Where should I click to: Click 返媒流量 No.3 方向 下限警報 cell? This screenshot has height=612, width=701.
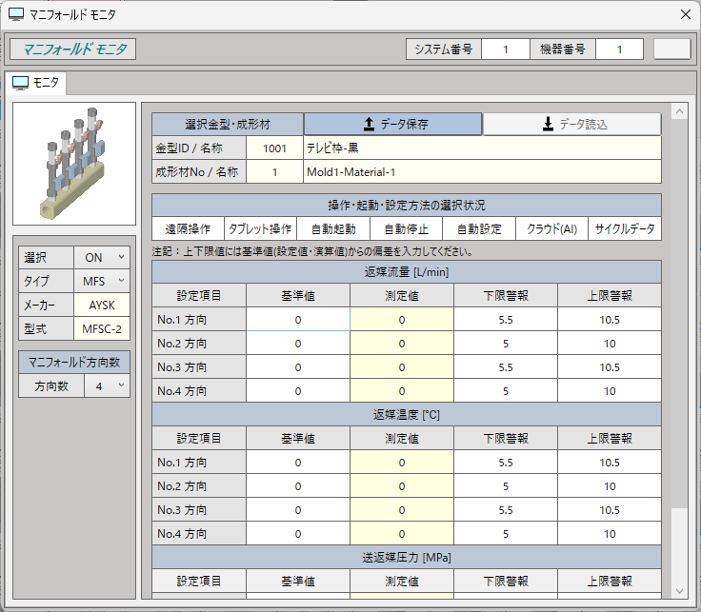coord(506,367)
